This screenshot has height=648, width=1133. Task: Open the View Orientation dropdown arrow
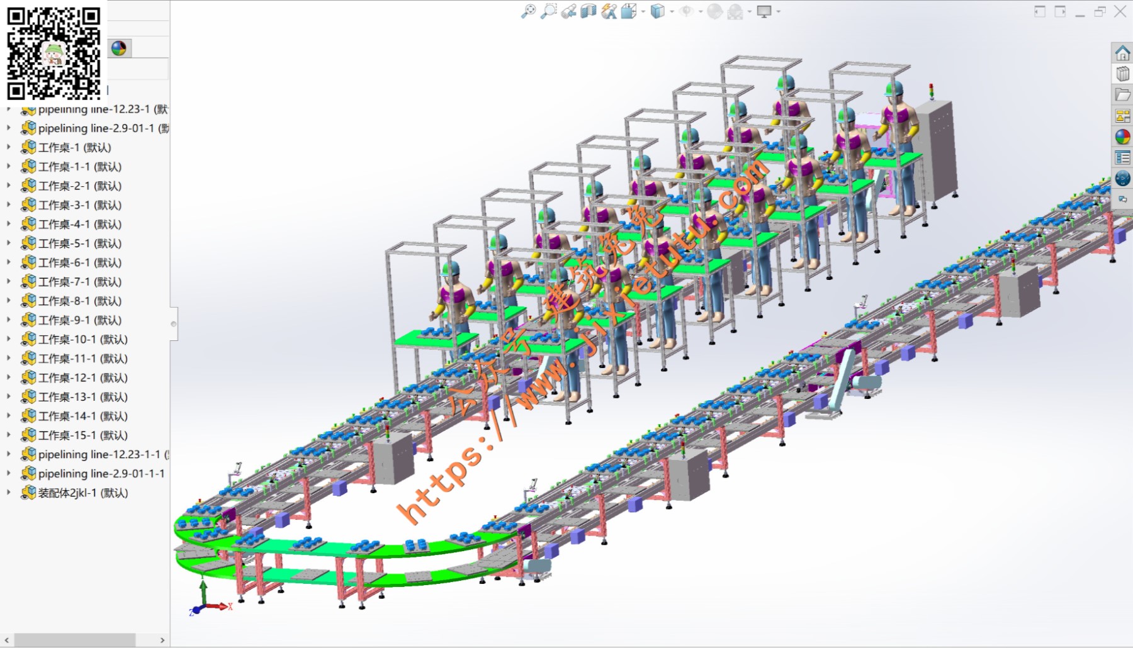click(643, 12)
